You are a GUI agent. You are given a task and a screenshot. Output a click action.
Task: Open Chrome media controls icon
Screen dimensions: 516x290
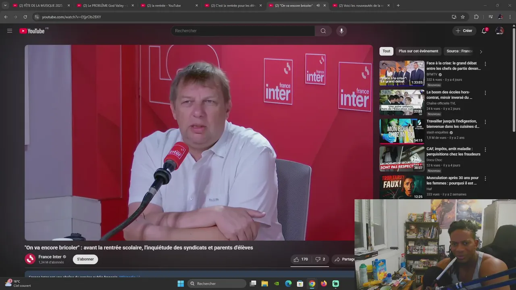coord(491,17)
